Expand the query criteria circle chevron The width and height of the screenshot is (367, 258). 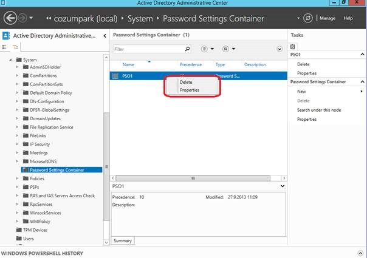280,49
